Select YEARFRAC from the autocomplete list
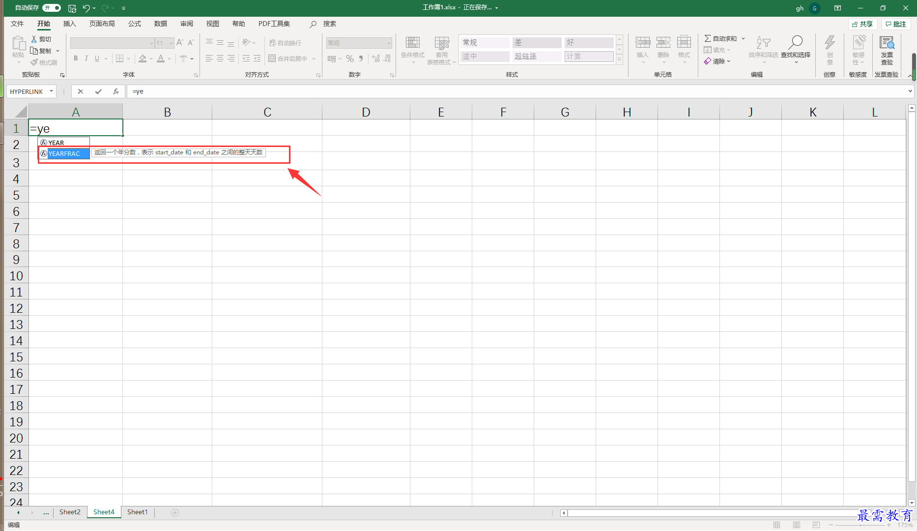The height and width of the screenshot is (531, 917). (x=64, y=153)
